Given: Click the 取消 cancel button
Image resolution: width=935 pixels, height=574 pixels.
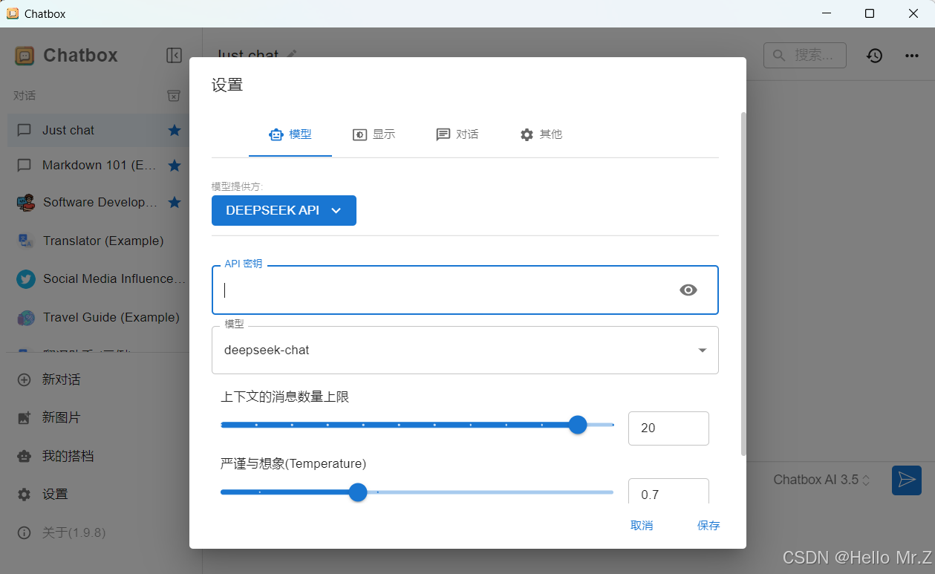Looking at the screenshot, I should [642, 526].
